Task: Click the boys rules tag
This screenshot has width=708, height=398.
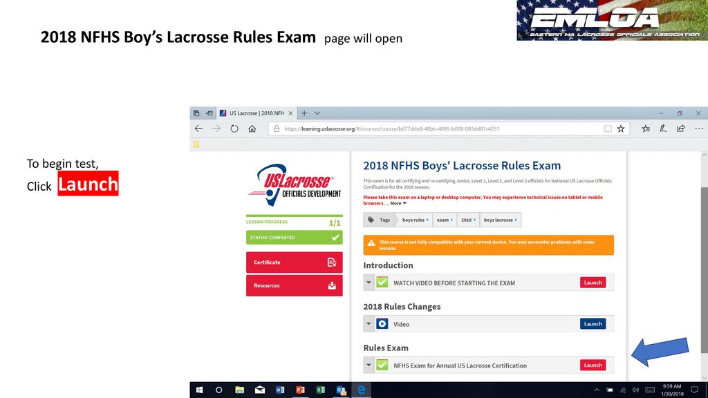Action: [x=415, y=220]
